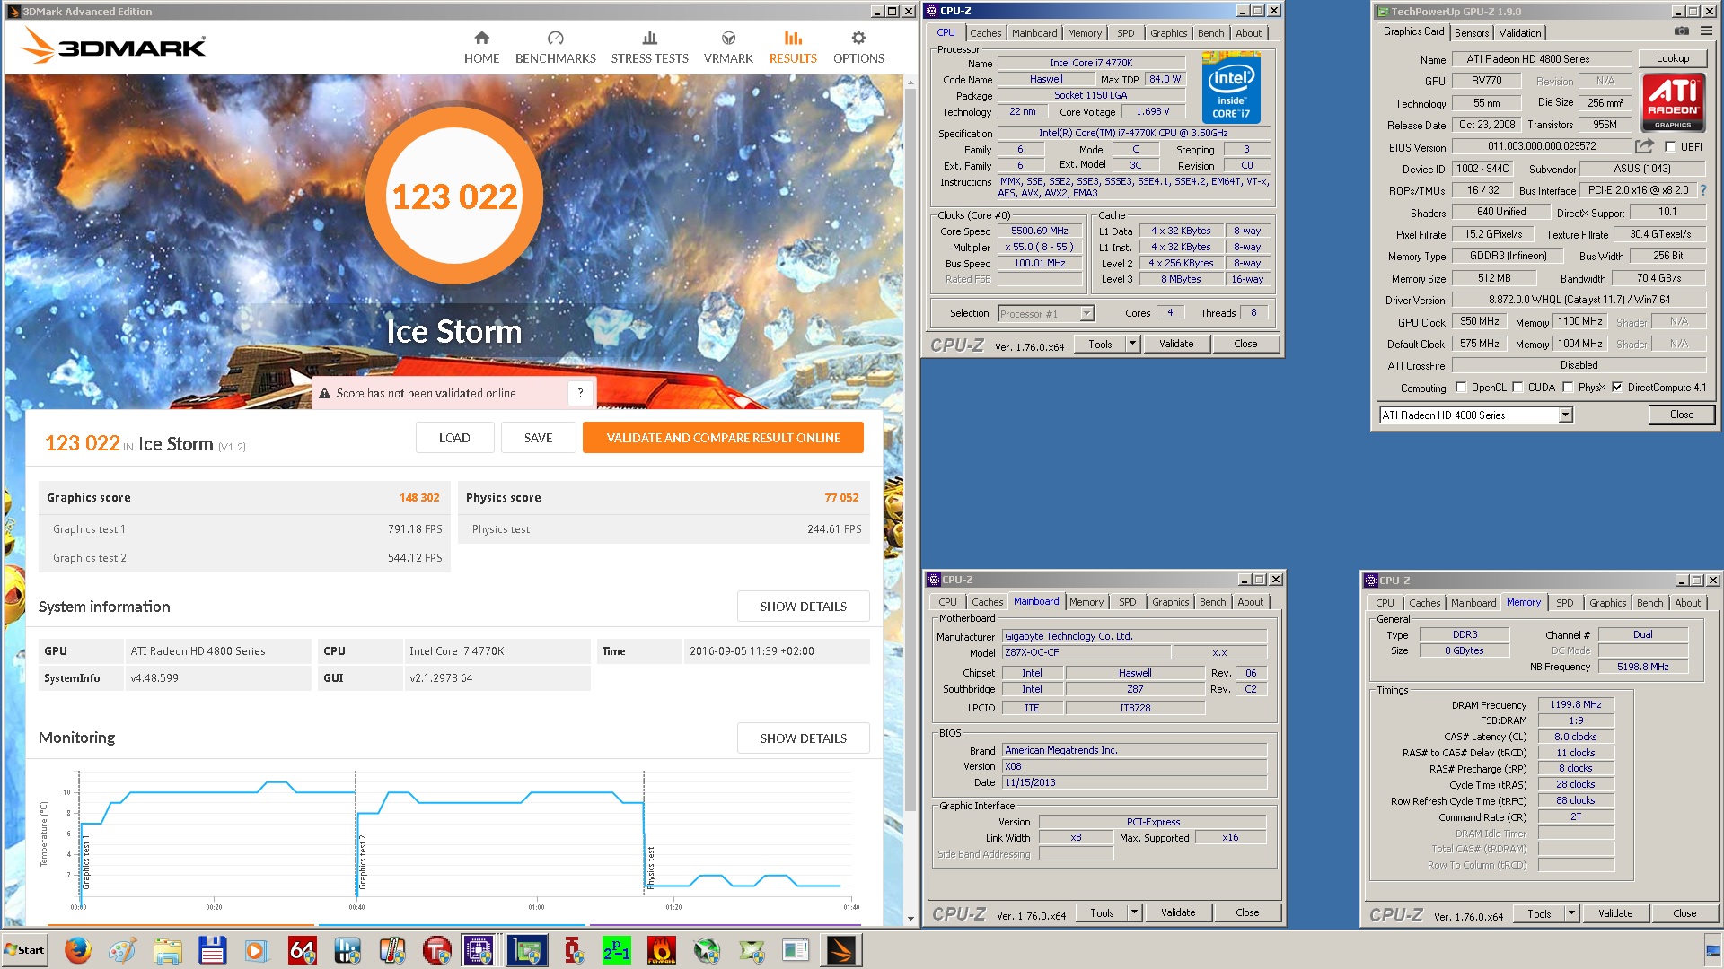
Task: Open Tools dropdown arrow in CPU tab CPU-Z window
Action: coord(1132,344)
